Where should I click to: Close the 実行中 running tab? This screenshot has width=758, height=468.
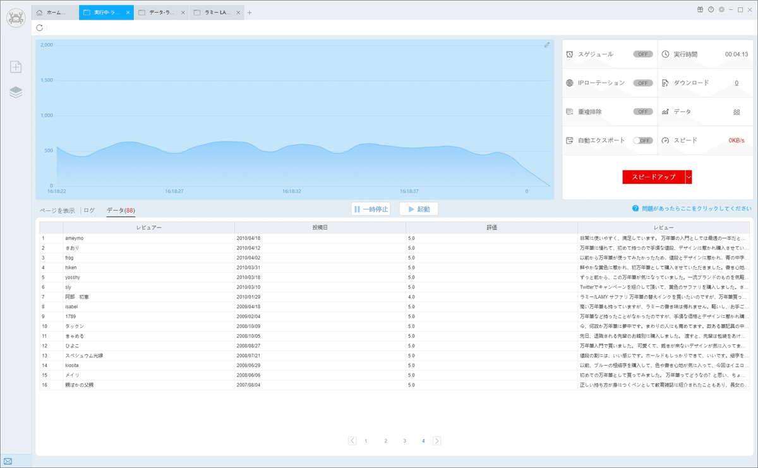(128, 13)
